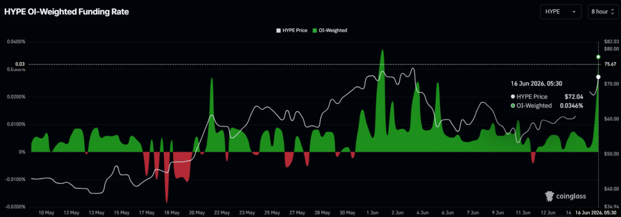Click the 18 May date label
This screenshot has height=217, width=621.
point(172,213)
